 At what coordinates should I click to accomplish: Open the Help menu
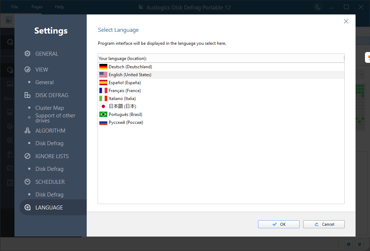point(59,7)
